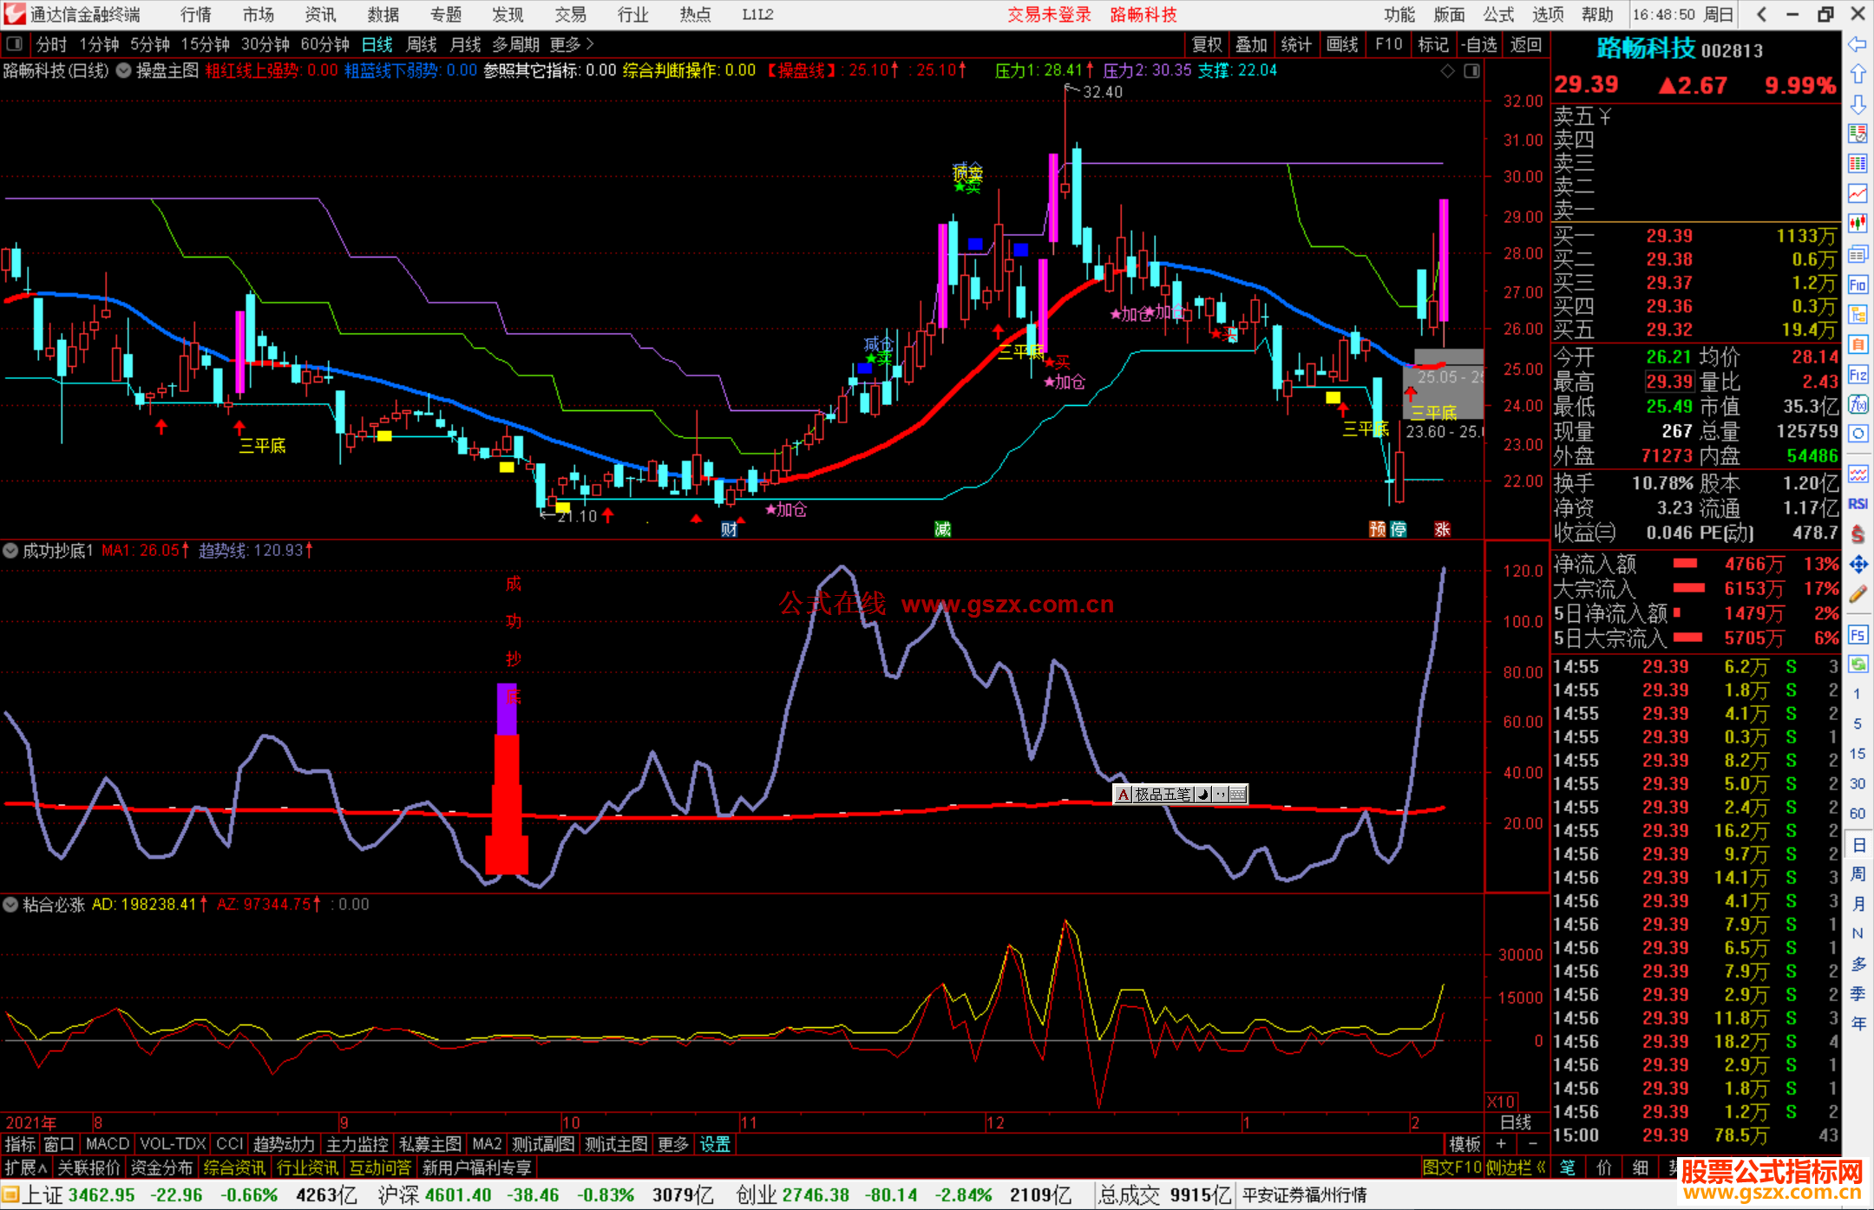1874x1210 pixels.
Task: Click the 交易未登录 trade login link
Action: pos(1049,15)
